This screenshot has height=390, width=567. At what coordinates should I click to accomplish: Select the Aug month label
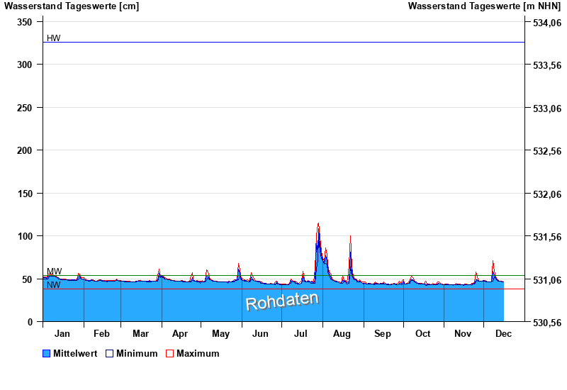pyautogui.click(x=342, y=333)
